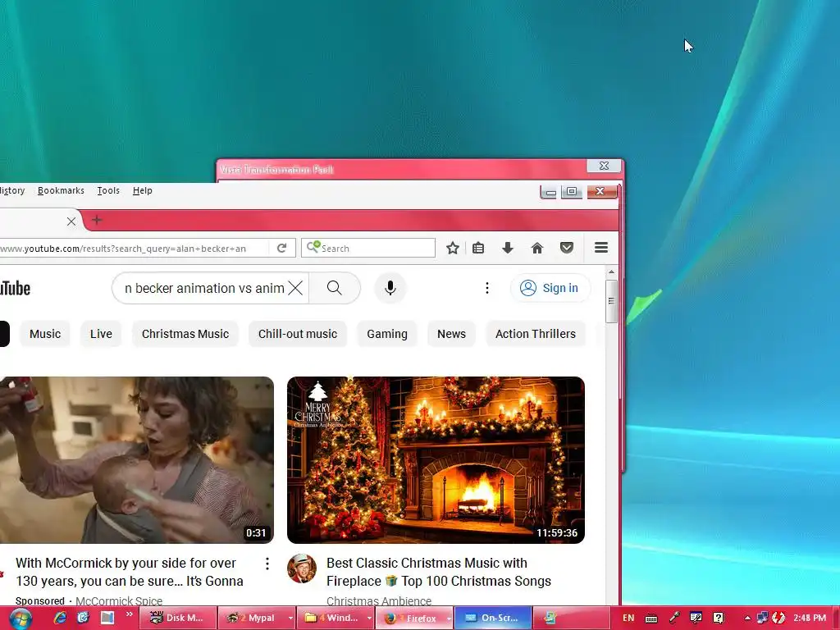Screen dimensions: 840x630
Task: Click the language bar help icon
Action: pos(719,618)
